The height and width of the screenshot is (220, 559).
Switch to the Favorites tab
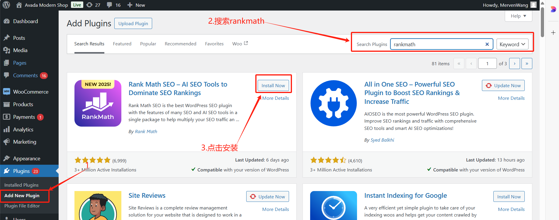(214, 44)
